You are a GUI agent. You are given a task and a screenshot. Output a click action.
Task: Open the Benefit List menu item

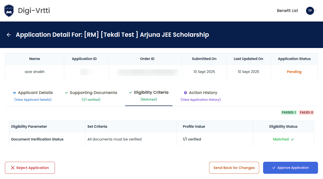pos(288,11)
